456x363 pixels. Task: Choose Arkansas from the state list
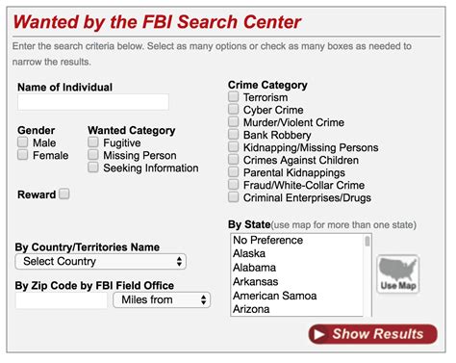(297, 281)
